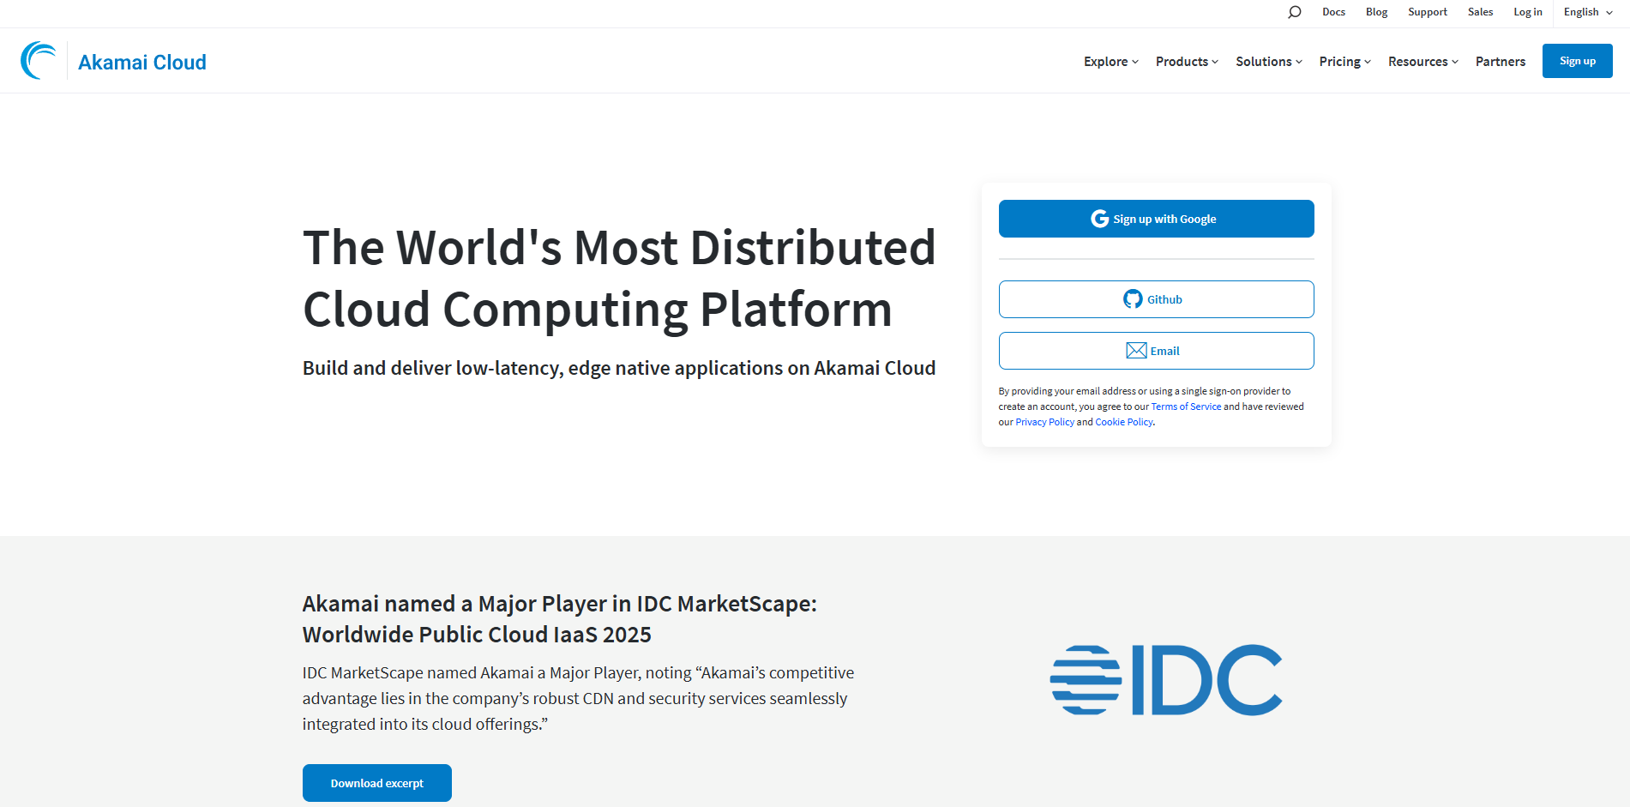Go to Docs in top bar
The width and height of the screenshot is (1630, 807).
pyautogui.click(x=1333, y=12)
